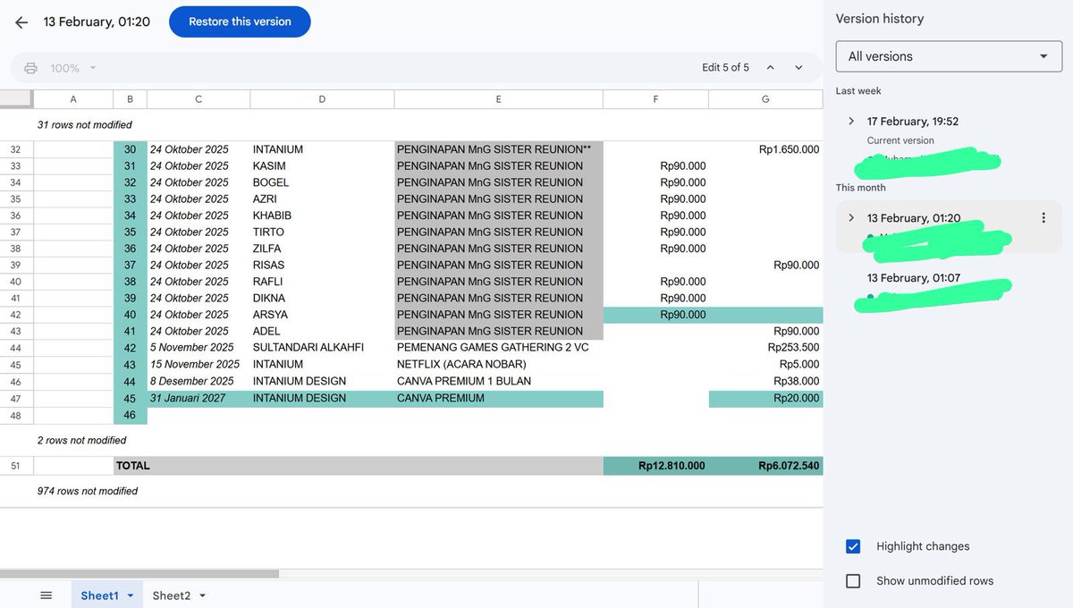Click the print icon in toolbar
This screenshot has height=608, width=1073.
31,68
